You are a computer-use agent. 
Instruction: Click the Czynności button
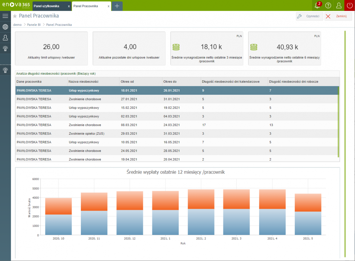309,16
